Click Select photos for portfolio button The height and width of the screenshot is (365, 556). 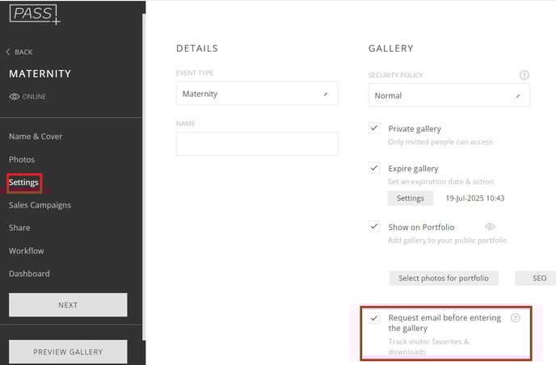pyautogui.click(x=444, y=278)
